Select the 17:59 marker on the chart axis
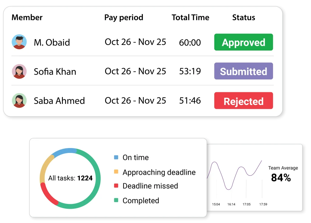 263,204
